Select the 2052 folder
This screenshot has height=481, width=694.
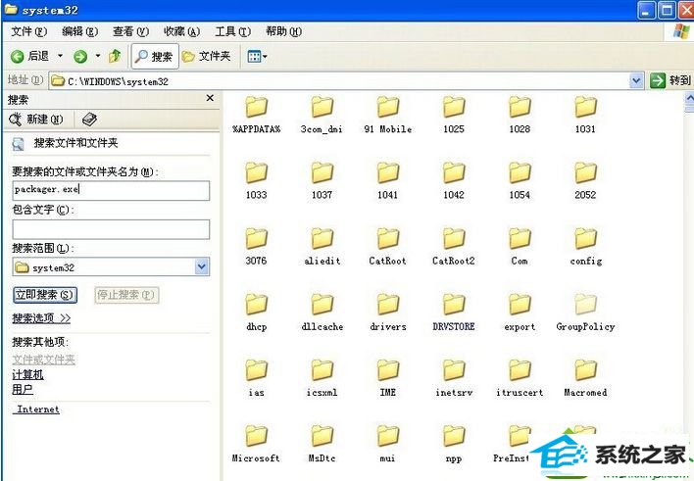[585, 180]
